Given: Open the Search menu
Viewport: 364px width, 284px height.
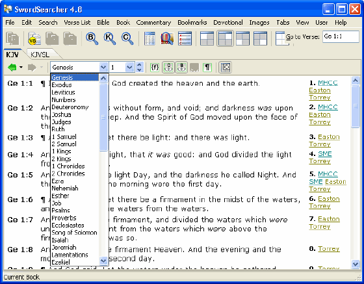Looking at the screenshot, I should click(48, 23).
